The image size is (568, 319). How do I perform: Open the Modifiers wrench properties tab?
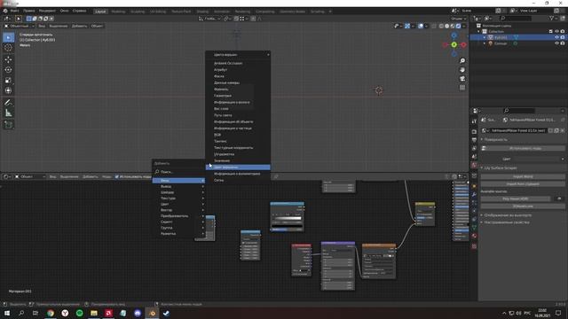(474, 195)
